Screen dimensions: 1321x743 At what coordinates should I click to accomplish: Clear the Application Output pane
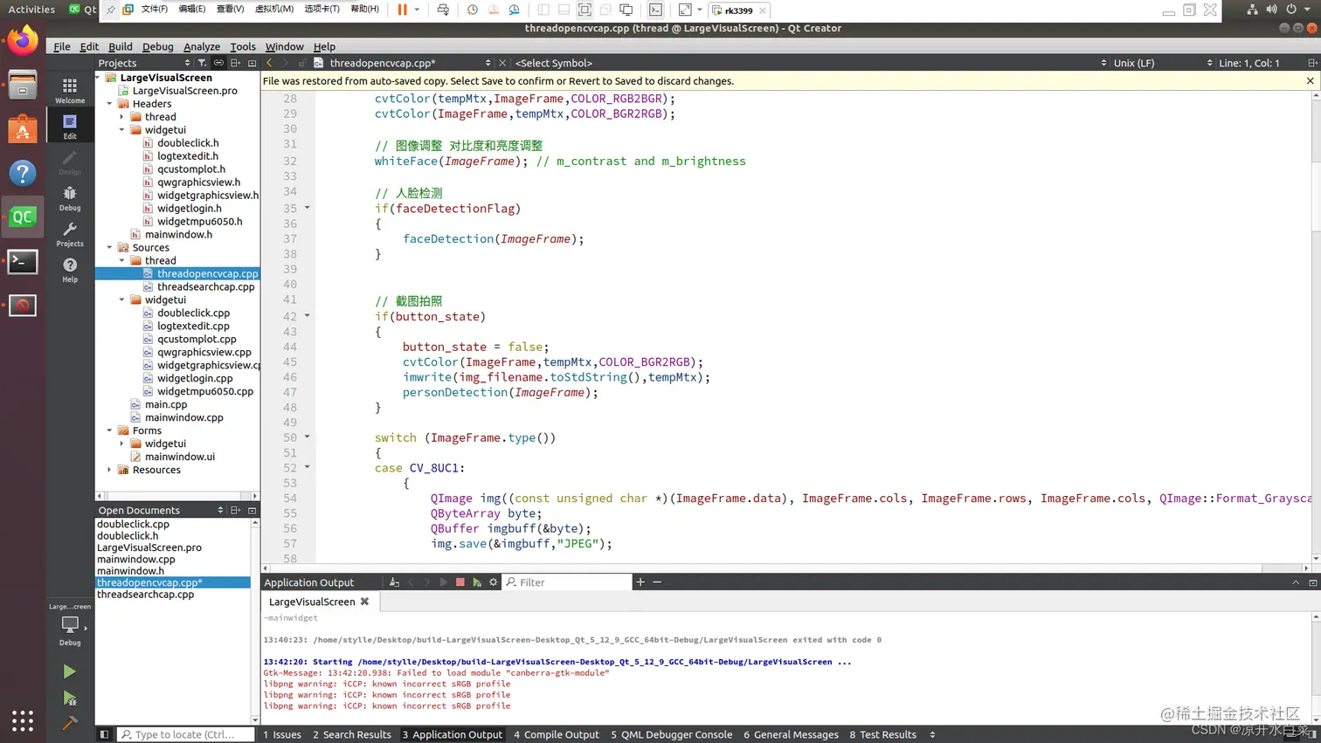tap(394, 582)
